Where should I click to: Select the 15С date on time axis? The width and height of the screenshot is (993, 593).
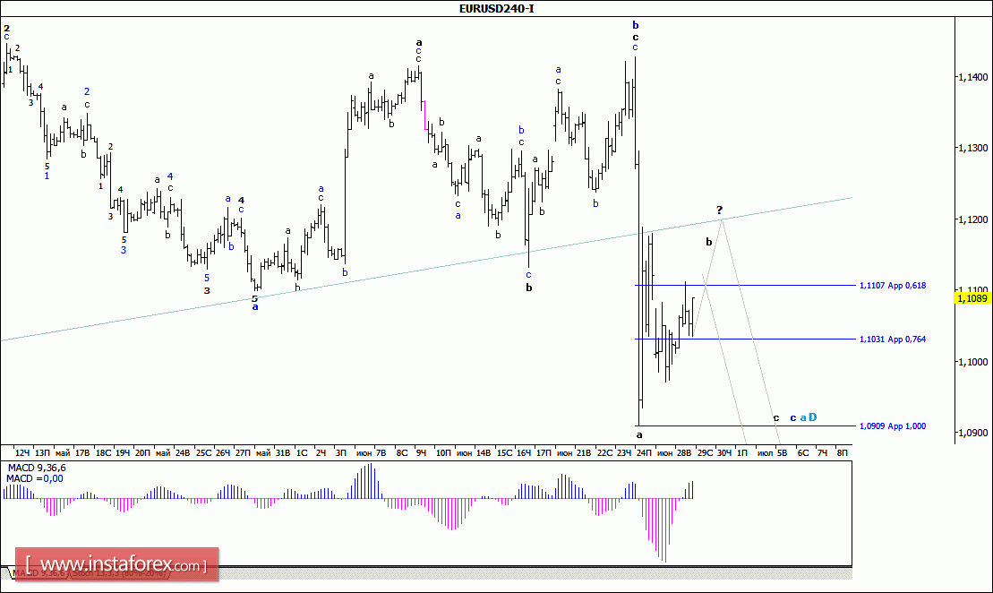click(x=504, y=452)
